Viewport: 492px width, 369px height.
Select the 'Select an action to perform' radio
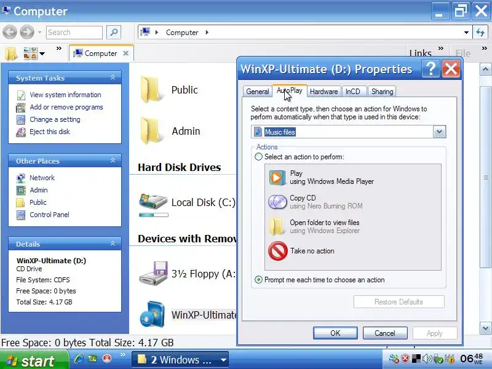pos(258,157)
